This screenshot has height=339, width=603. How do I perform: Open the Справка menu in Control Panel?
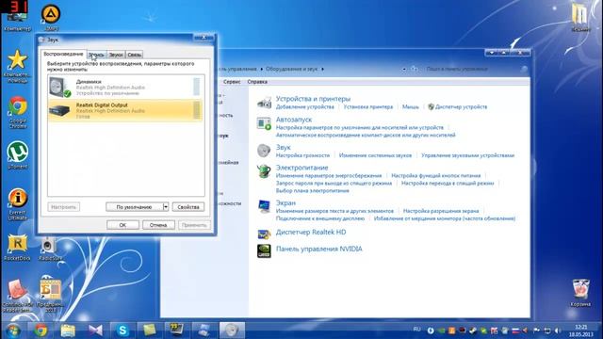point(257,82)
